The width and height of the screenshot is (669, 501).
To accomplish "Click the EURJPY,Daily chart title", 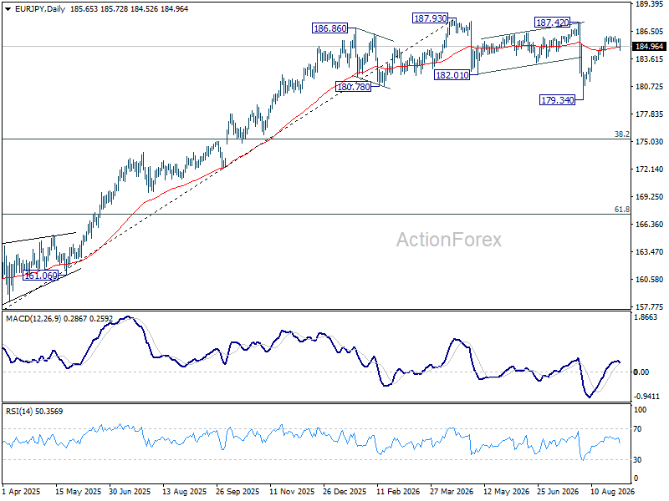I will tap(39, 9).
